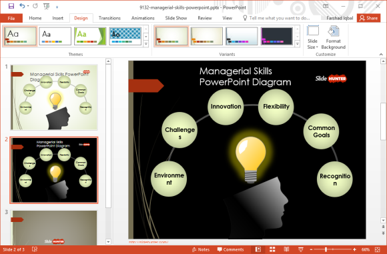Click the Save icon in quick access toolbar

coord(11,6)
